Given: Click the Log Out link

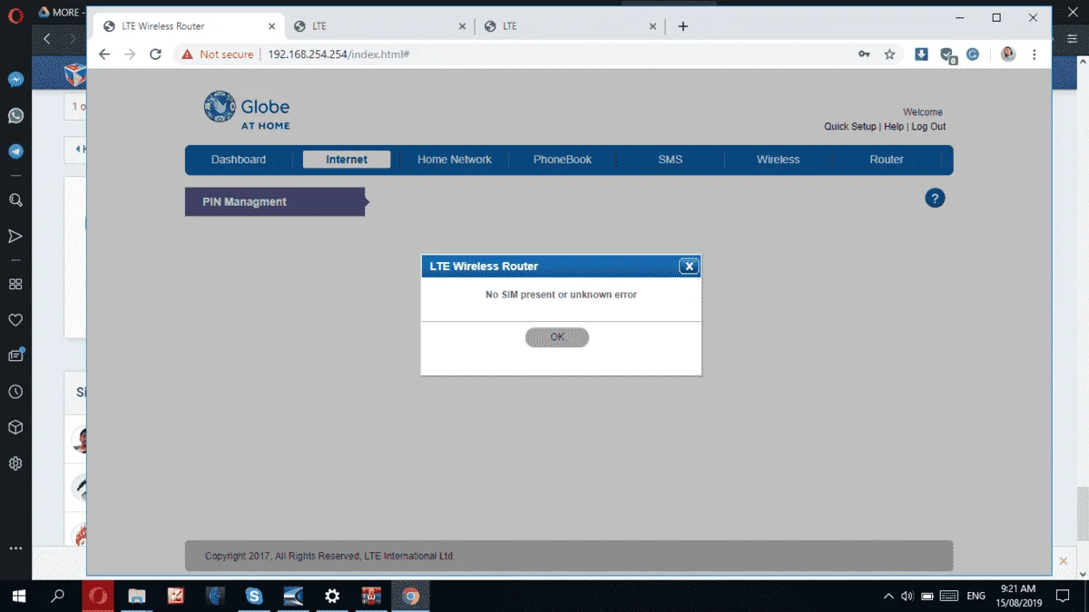Looking at the screenshot, I should tap(928, 127).
